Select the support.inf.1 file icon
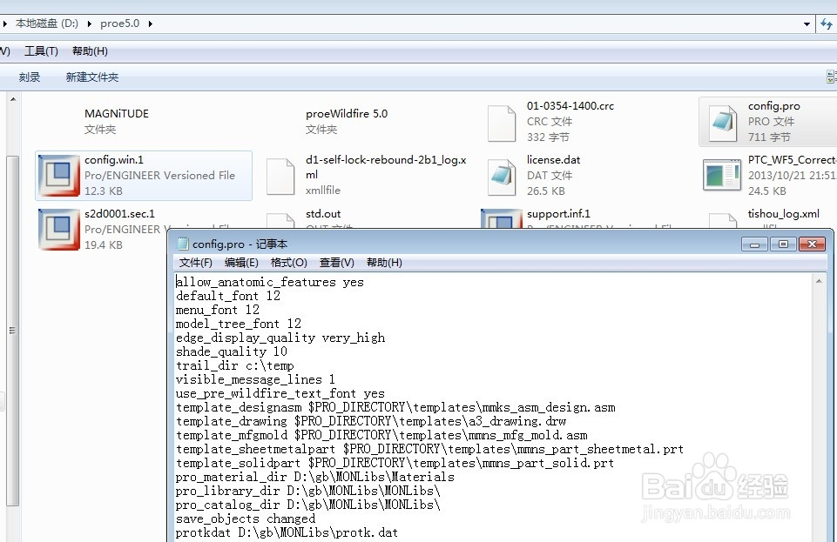 click(x=501, y=219)
